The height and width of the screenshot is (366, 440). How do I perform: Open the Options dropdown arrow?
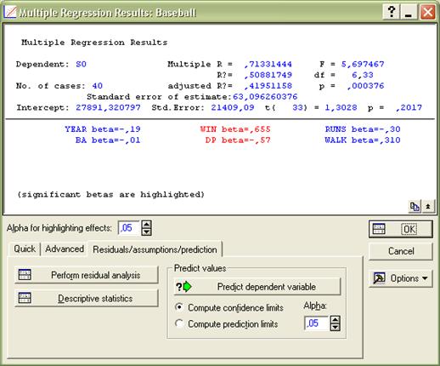tap(425, 278)
